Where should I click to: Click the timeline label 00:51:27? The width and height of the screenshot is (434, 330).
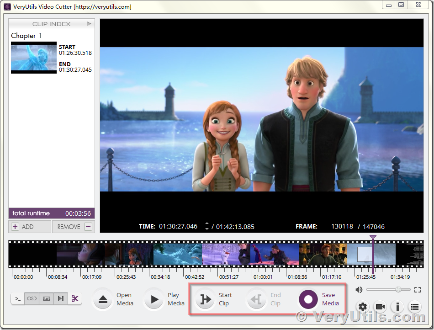pos(228,277)
